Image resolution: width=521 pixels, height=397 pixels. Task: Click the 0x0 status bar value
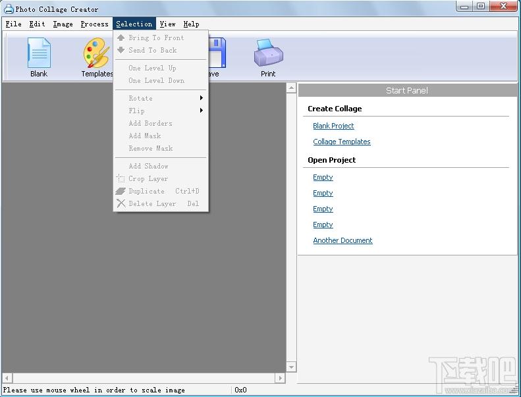click(x=240, y=390)
